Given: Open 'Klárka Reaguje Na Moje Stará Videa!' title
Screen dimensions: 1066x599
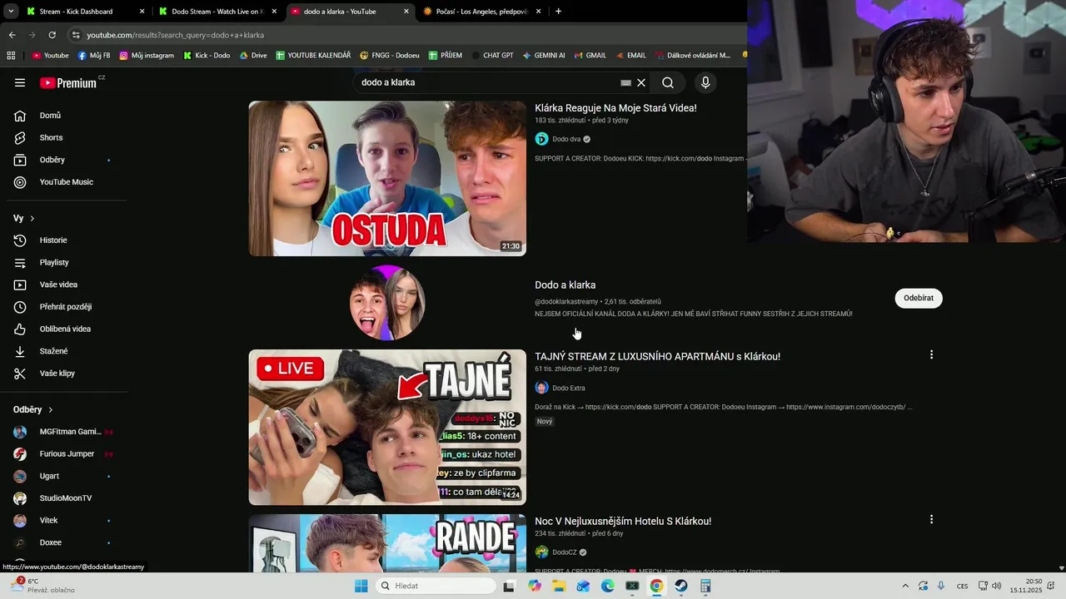Looking at the screenshot, I should tap(615, 108).
